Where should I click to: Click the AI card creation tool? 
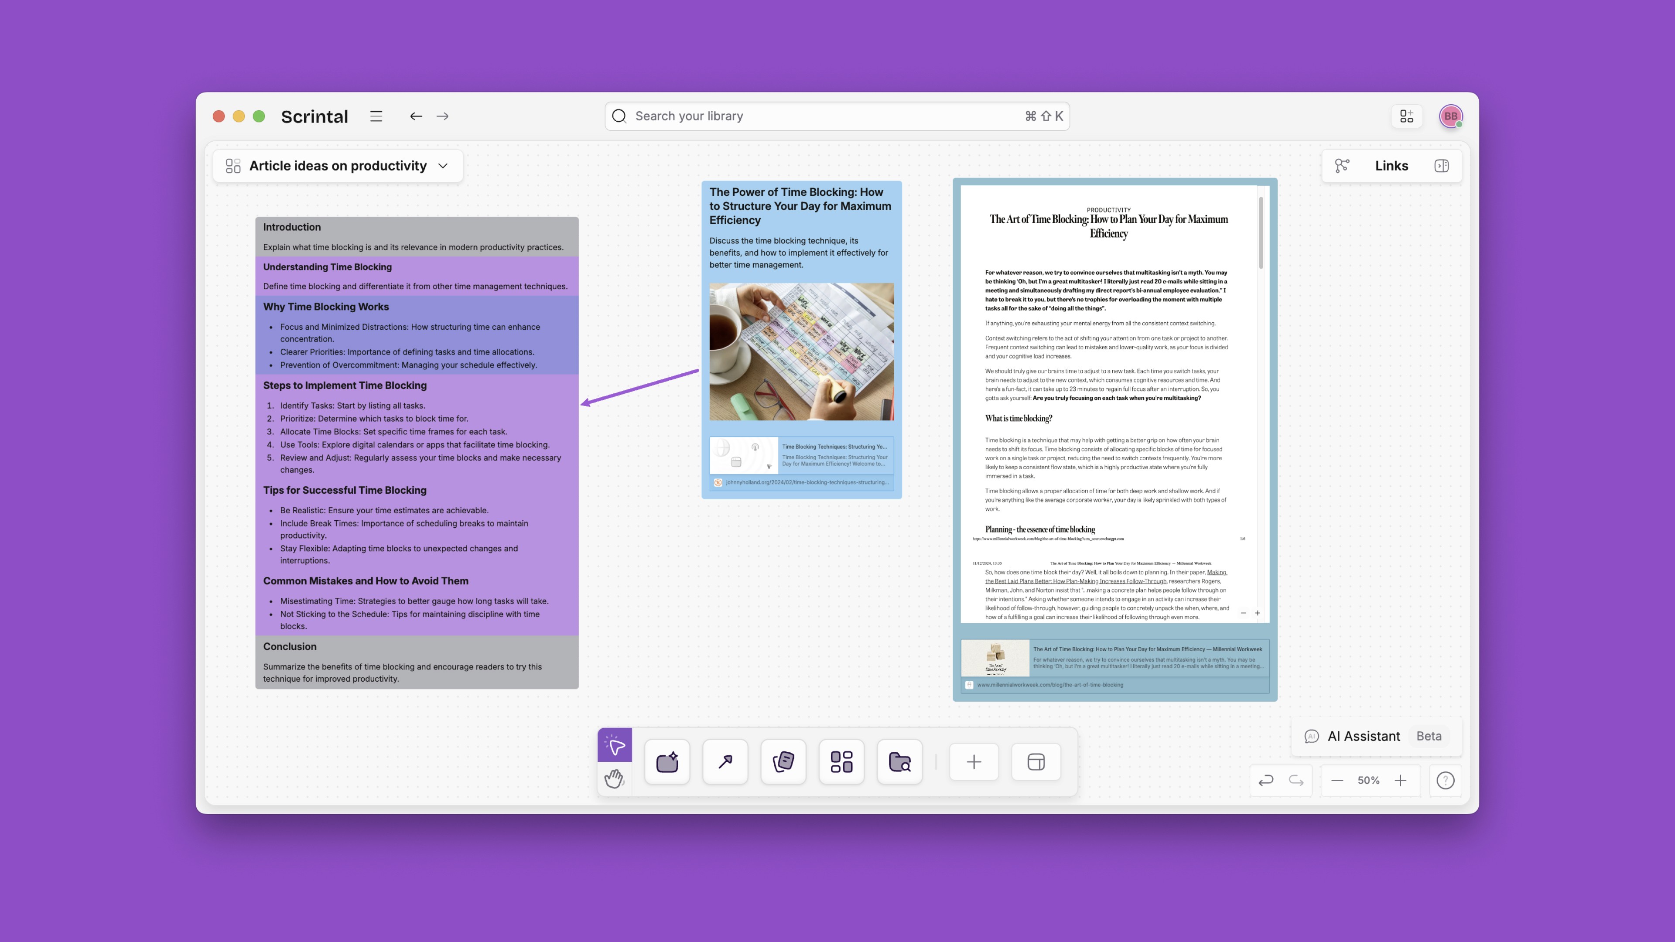point(667,762)
